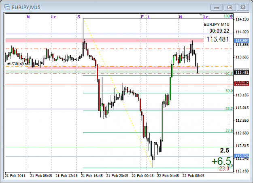Click the red -23.0 value

(x=223, y=168)
